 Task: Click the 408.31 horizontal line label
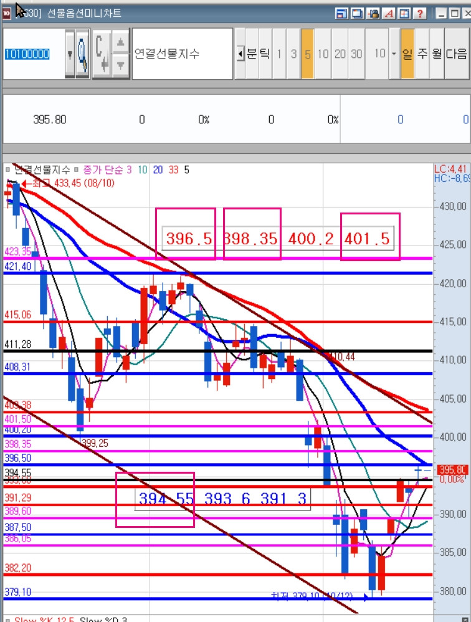pos(17,366)
